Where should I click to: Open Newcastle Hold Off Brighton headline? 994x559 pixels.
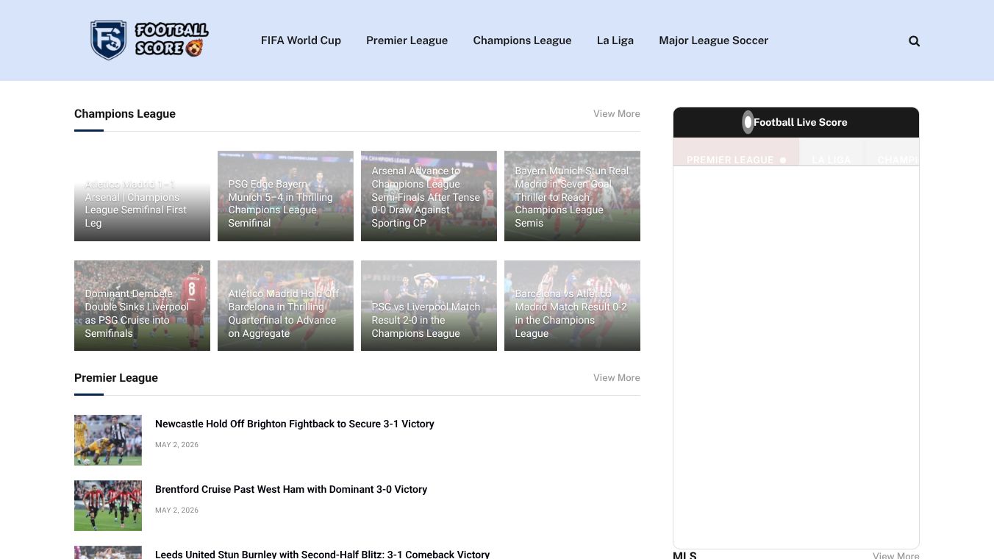tap(294, 424)
